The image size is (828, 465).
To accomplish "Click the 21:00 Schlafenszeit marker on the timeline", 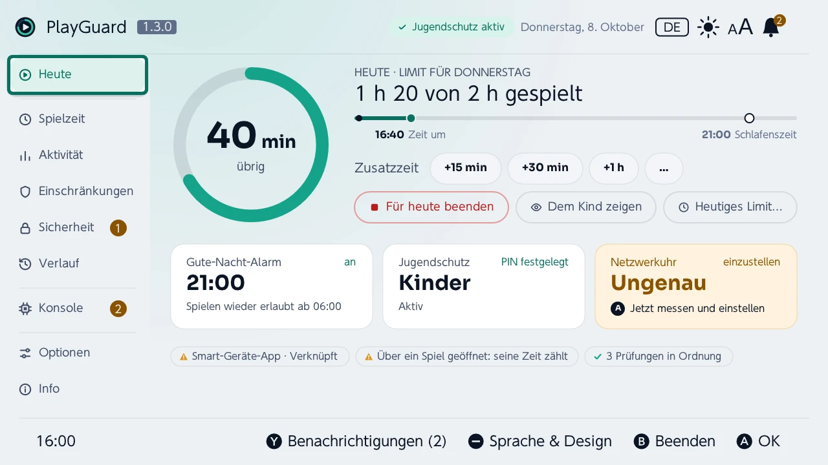I will pyautogui.click(x=749, y=118).
